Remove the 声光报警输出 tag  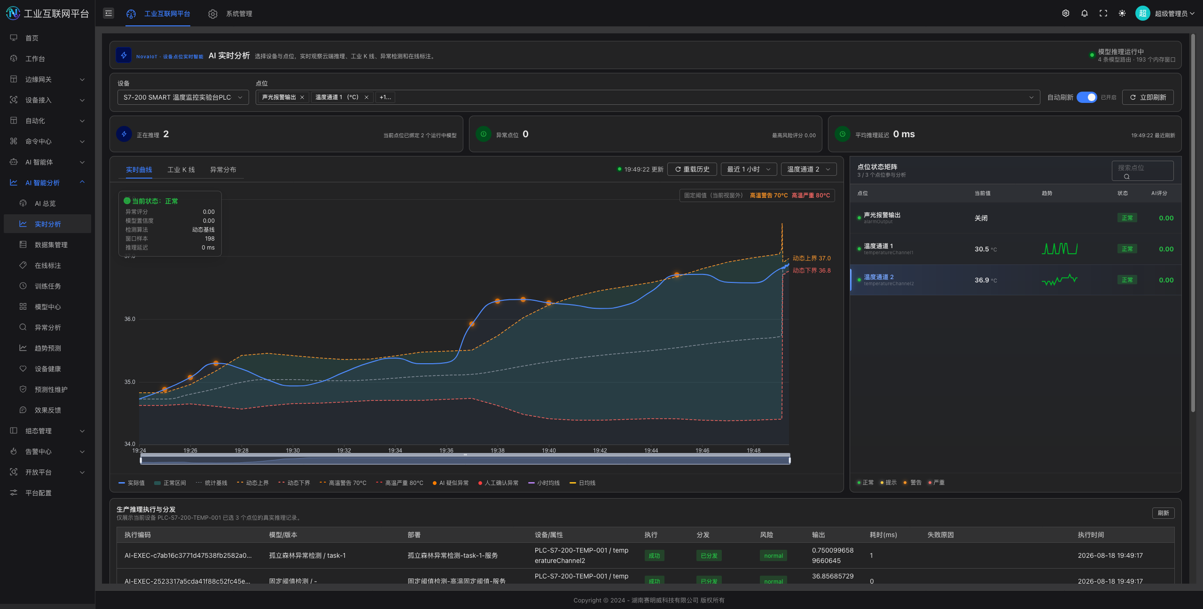[302, 97]
